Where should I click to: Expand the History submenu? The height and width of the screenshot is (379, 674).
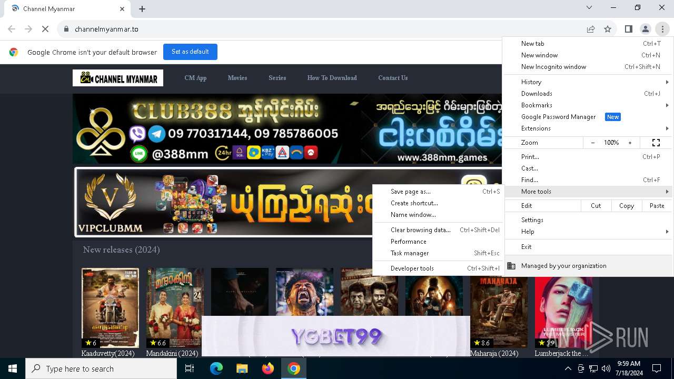point(588,82)
